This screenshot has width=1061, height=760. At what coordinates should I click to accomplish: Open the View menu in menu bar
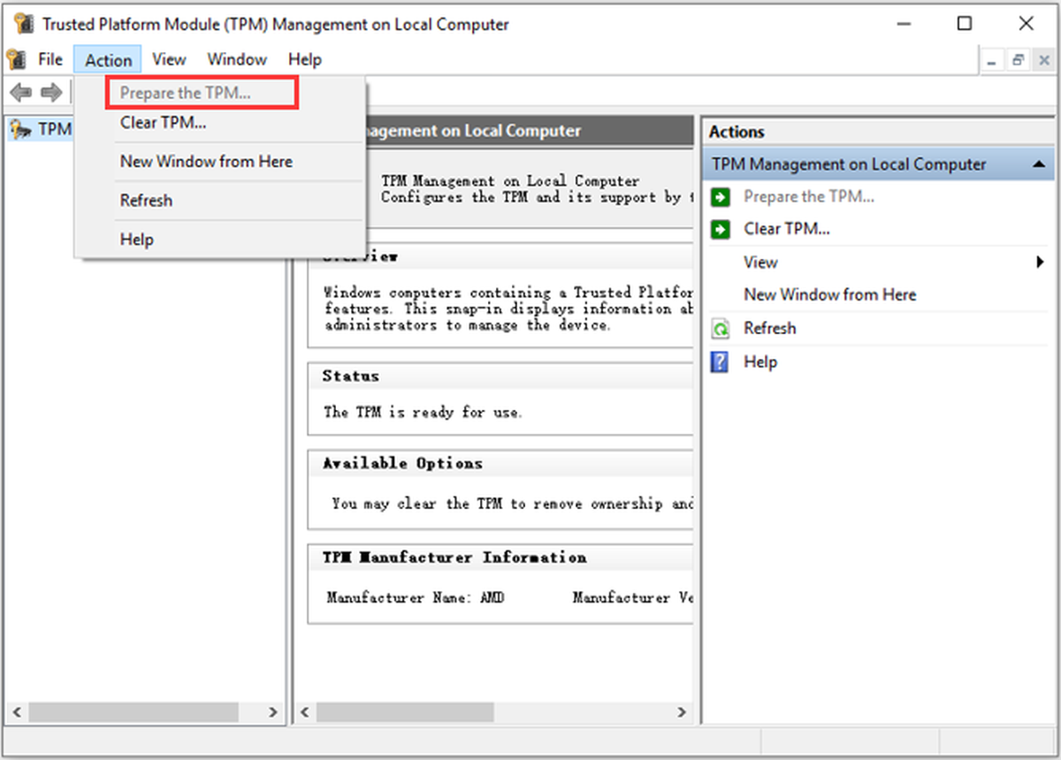[x=169, y=59]
